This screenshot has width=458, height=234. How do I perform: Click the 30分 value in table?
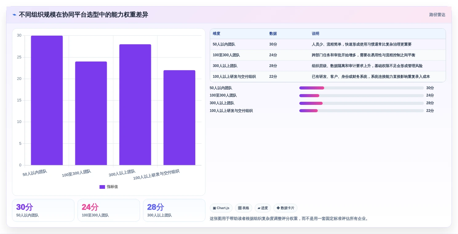pyautogui.click(x=273, y=44)
